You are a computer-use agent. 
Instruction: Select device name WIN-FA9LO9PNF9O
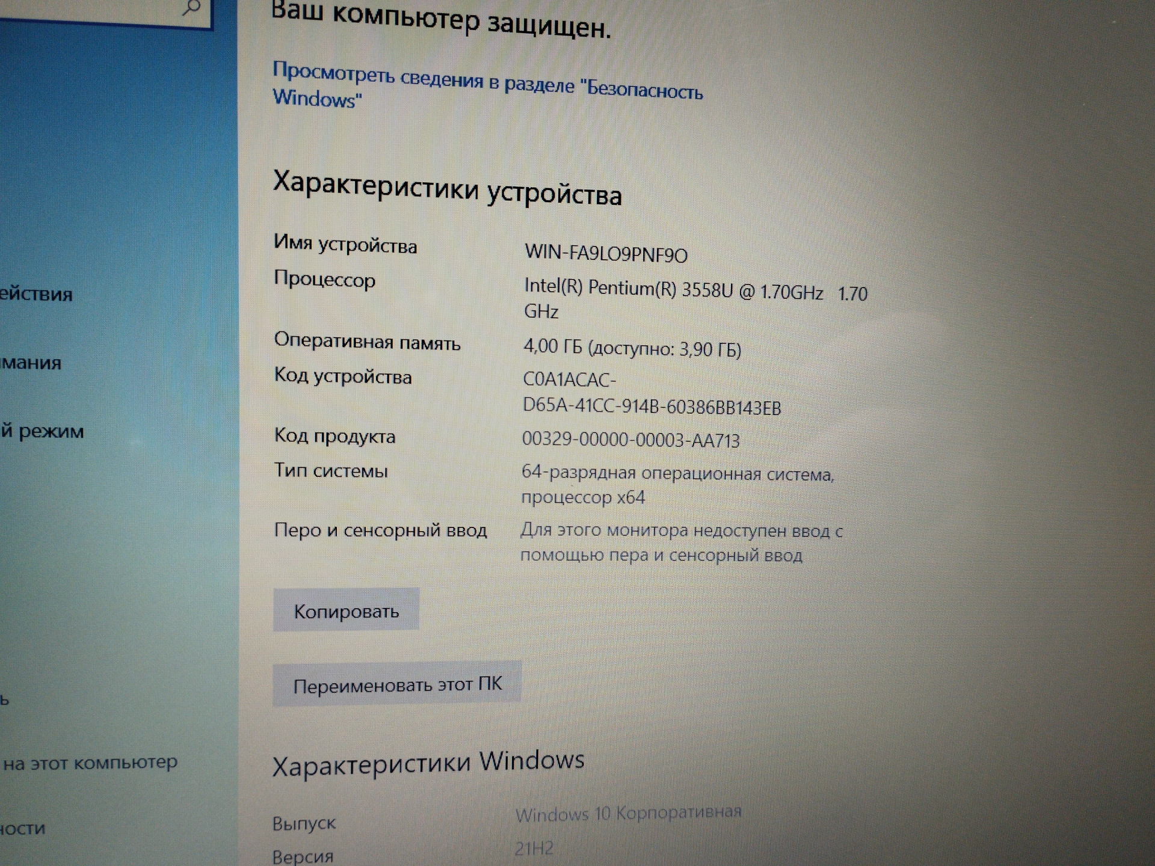[606, 253]
